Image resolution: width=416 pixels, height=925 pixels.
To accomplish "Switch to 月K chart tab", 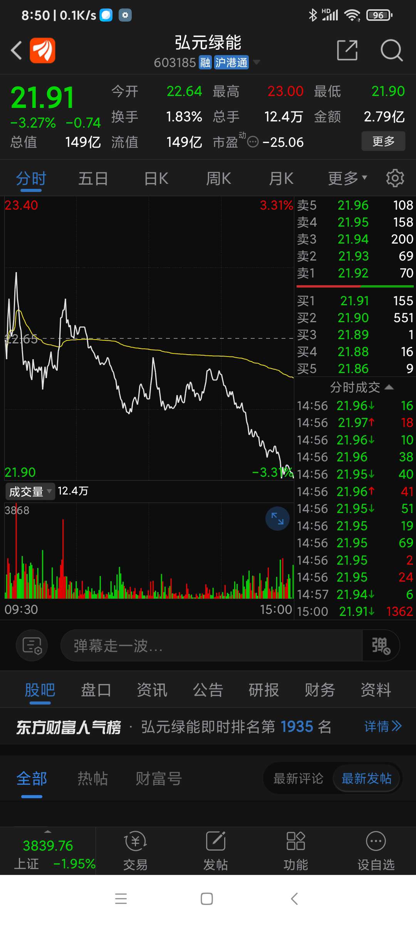I will click(281, 178).
